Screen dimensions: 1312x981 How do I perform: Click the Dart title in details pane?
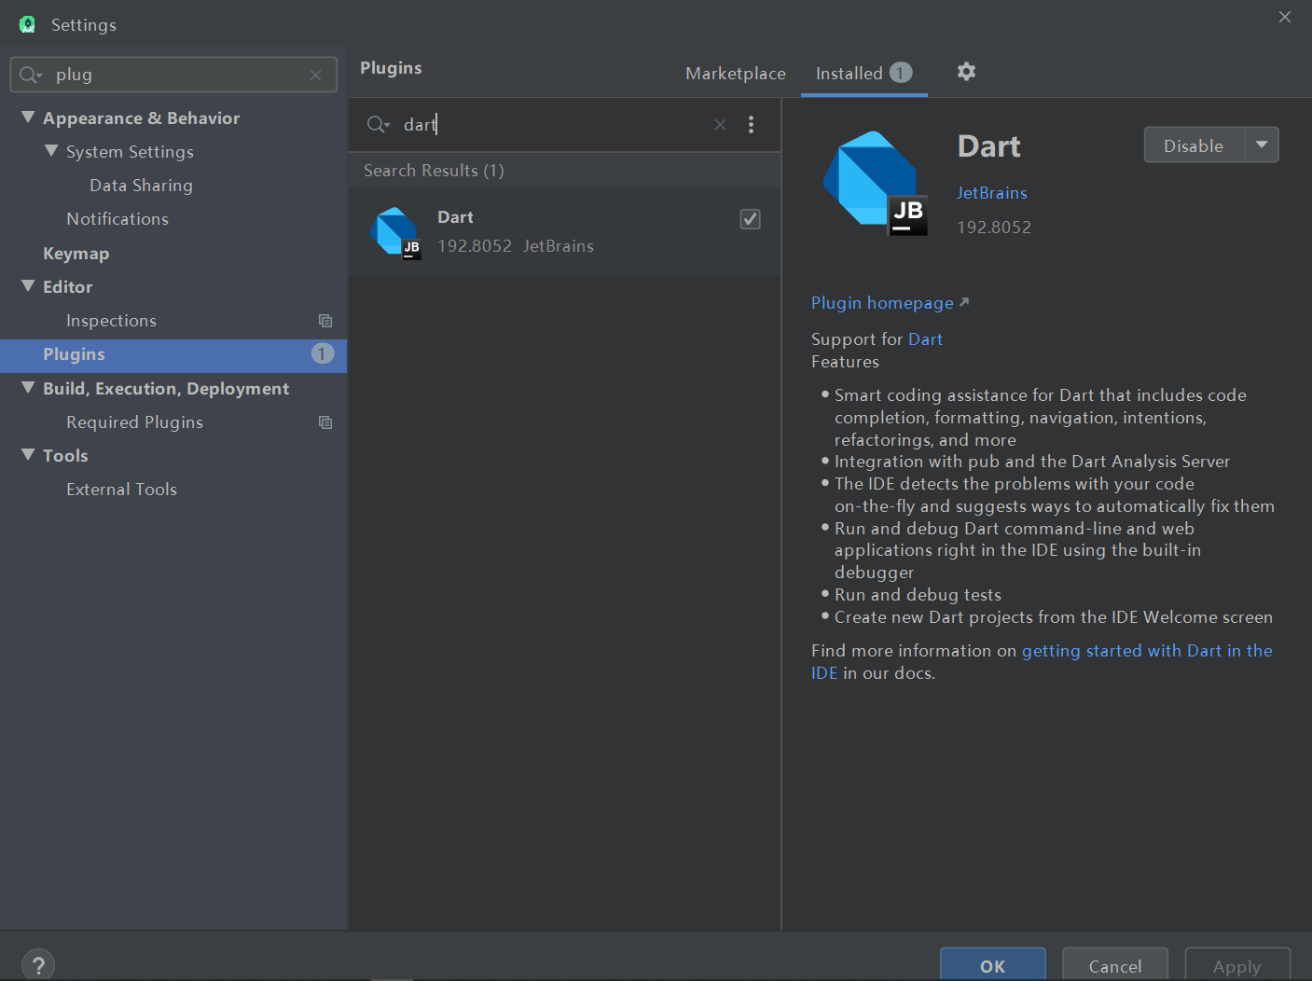(x=988, y=146)
